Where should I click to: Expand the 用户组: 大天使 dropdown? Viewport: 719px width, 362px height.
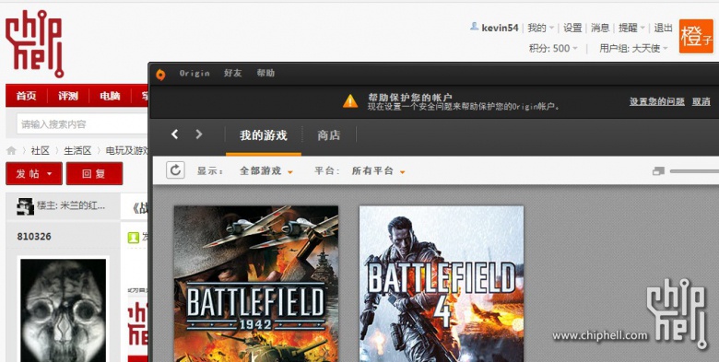[633, 48]
